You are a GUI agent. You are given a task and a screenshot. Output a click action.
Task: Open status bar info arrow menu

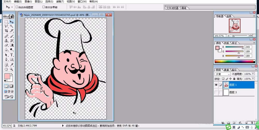[63, 126]
